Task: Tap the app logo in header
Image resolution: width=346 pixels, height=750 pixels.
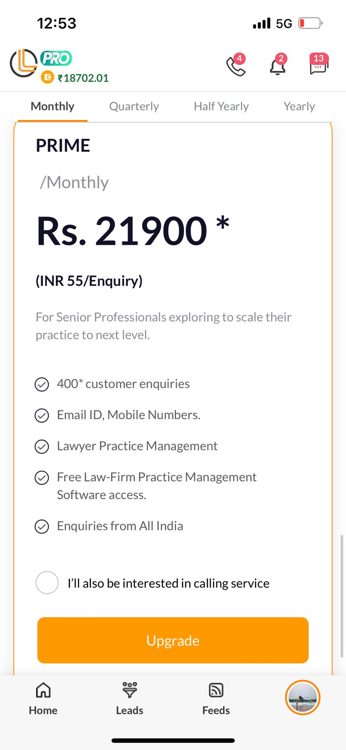Action: (x=23, y=63)
